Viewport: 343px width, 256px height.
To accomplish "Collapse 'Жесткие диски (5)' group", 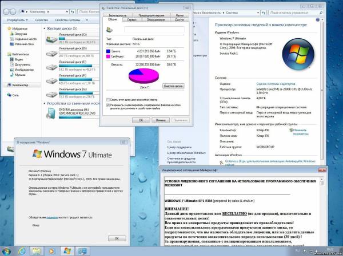I will point(45,29).
